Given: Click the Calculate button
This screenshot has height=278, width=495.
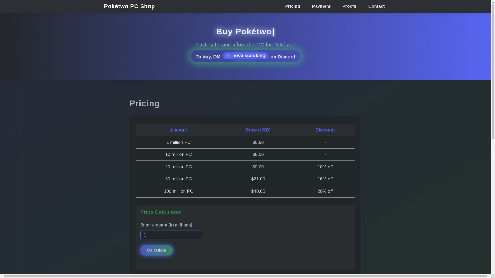Looking at the screenshot, I should [x=156, y=250].
